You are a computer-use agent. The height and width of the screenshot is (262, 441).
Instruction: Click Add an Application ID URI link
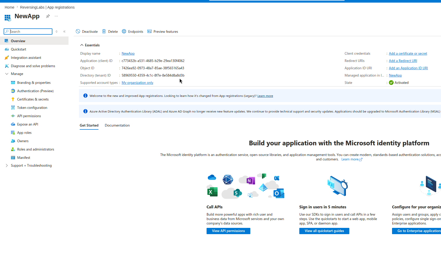[408, 68]
